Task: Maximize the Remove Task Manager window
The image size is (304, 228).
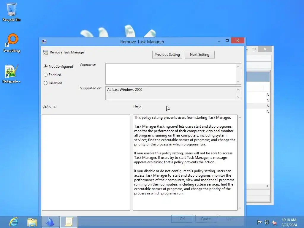Action: coord(227,40)
